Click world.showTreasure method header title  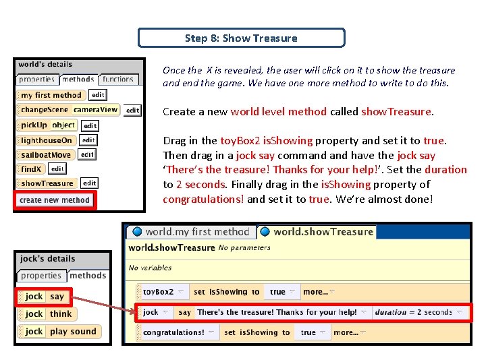coord(171,247)
